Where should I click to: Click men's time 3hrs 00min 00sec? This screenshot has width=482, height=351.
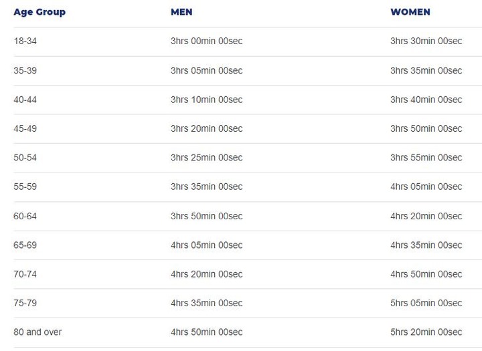(x=207, y=41)
